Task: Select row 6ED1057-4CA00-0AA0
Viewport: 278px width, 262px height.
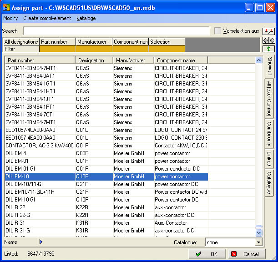Action: [106, 130]
